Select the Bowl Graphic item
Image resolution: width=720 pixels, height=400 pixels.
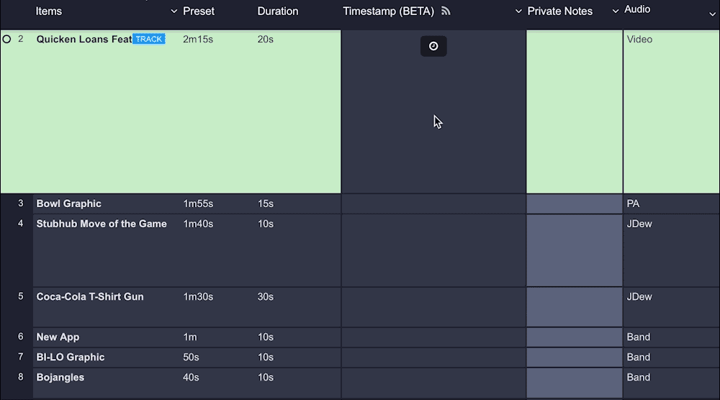[x=69, y=204]
